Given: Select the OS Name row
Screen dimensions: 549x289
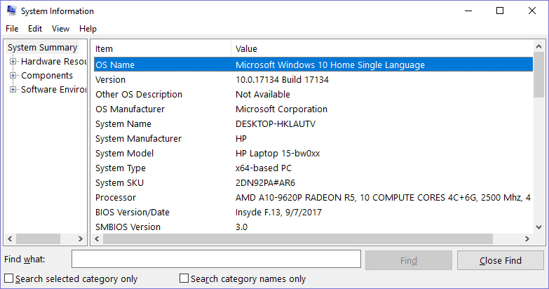Looking at the screenshot, I should point(313,65).
